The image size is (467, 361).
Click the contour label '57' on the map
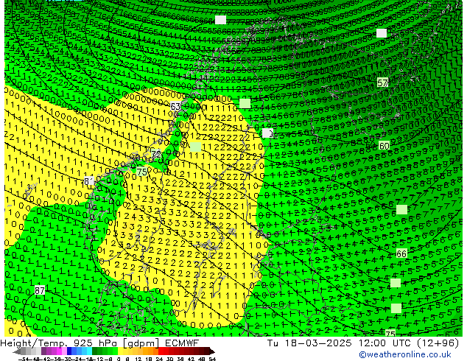pyautogui.click(x=382, y=83)
